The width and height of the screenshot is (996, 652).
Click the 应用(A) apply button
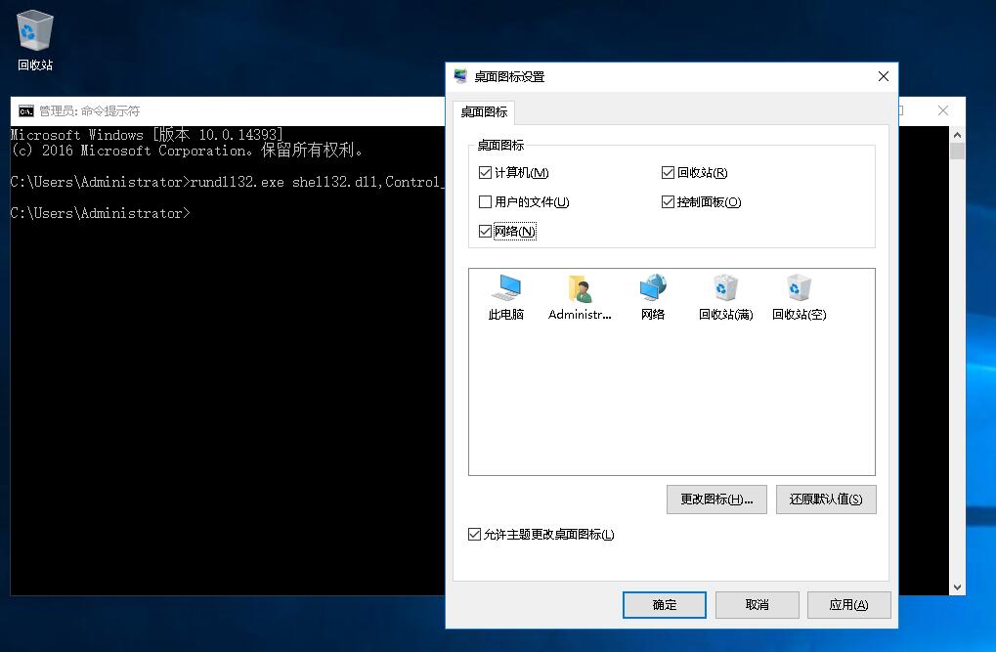coord(848,605)
